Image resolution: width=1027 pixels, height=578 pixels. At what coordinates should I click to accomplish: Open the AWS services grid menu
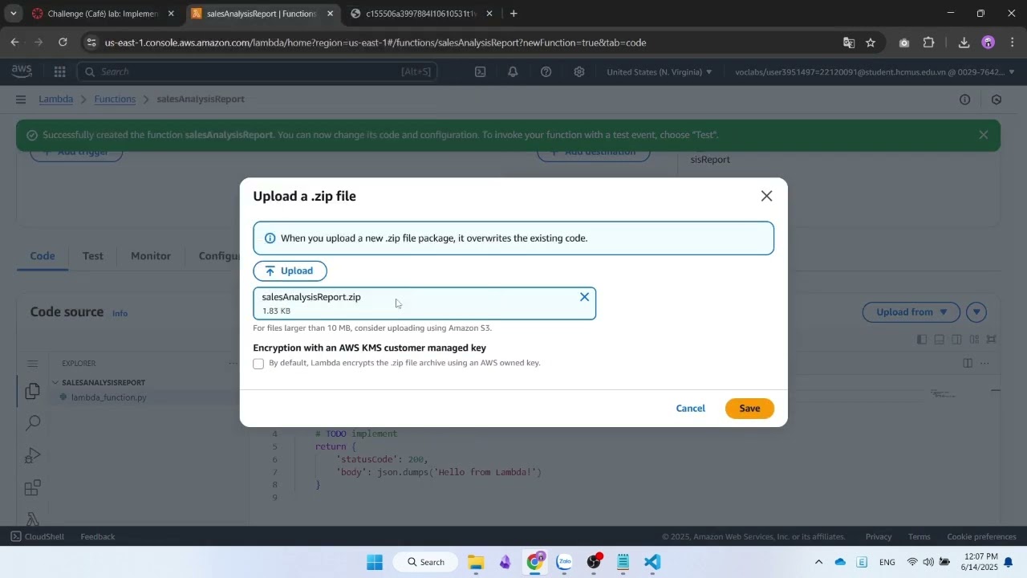click(59, 71)
